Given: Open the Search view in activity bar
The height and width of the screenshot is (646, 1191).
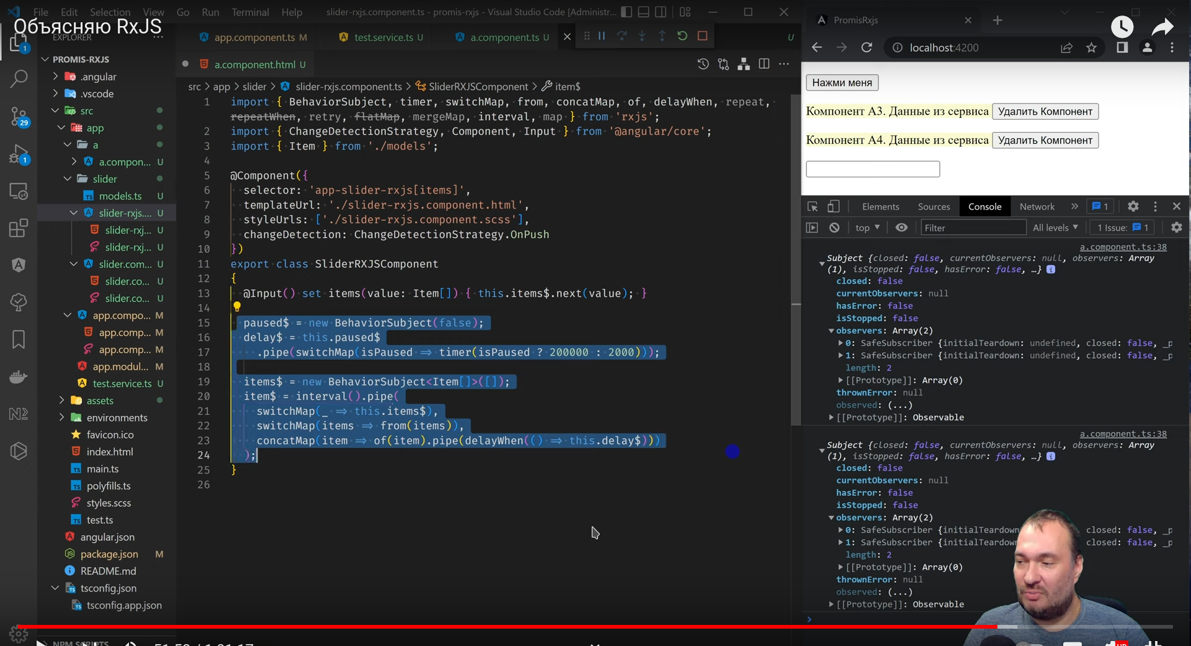Looking at the screenshot, I should (19, 79).
